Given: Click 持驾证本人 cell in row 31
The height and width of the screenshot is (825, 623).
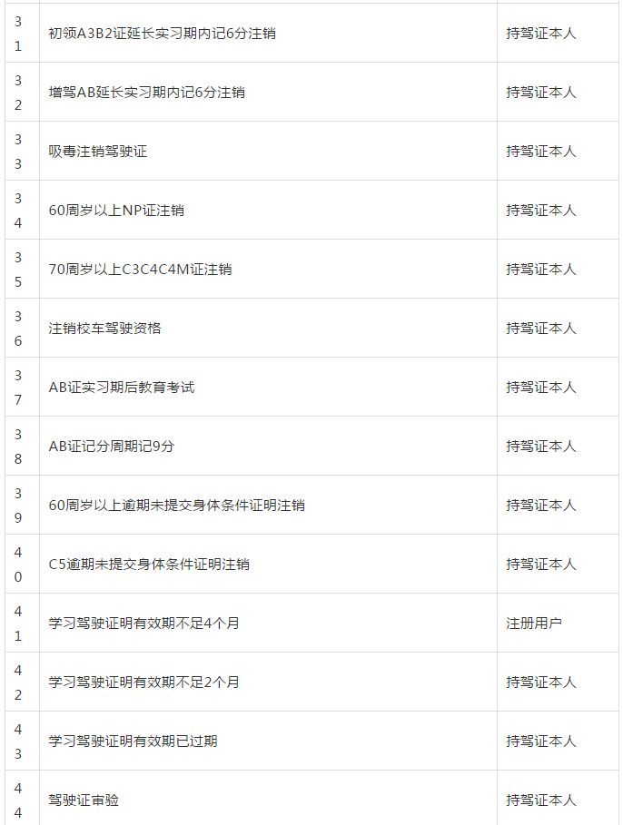Looking at the screenshot, I should 541,34.
